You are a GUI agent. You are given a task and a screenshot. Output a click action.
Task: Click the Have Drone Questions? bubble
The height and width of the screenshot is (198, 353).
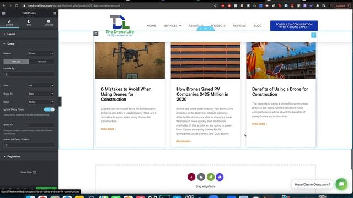click(x=312, y=185)
